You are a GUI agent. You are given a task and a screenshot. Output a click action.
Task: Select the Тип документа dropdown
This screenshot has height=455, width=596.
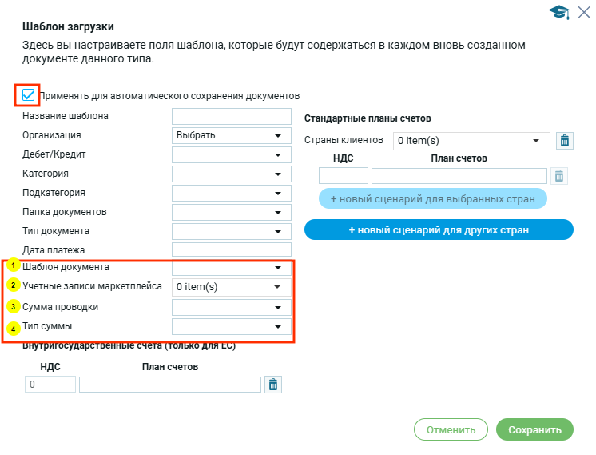[x=232, y=231]
